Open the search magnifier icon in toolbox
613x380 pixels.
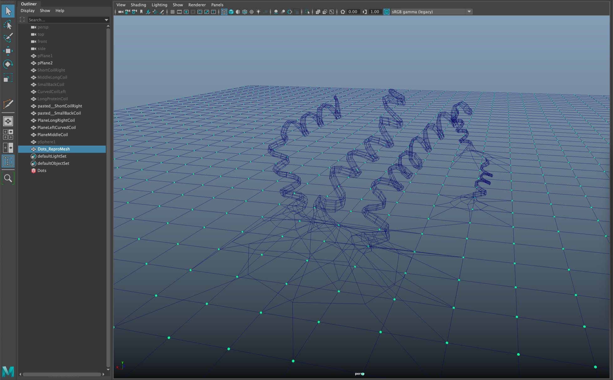pyautogui.click(x=8, y=178)
